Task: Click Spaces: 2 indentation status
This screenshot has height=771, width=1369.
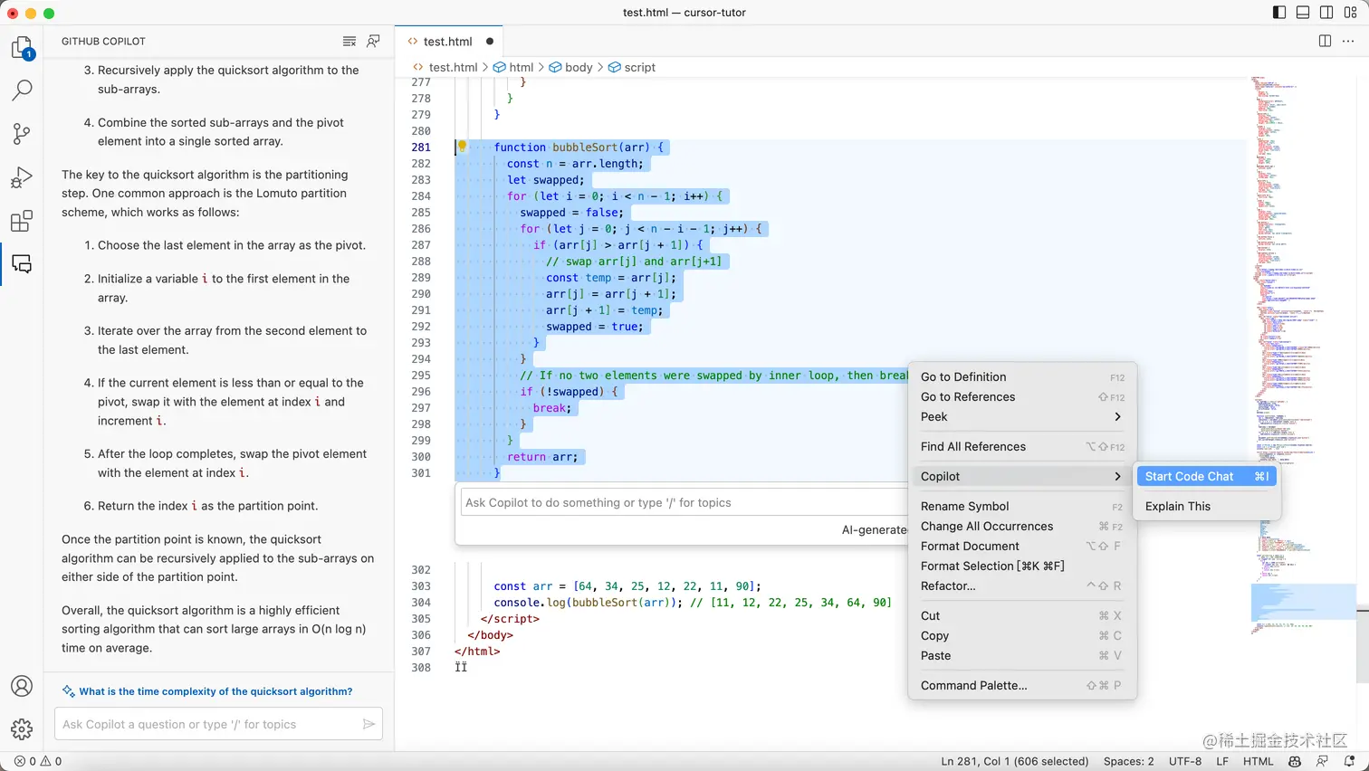Action: coord(1128,761)
